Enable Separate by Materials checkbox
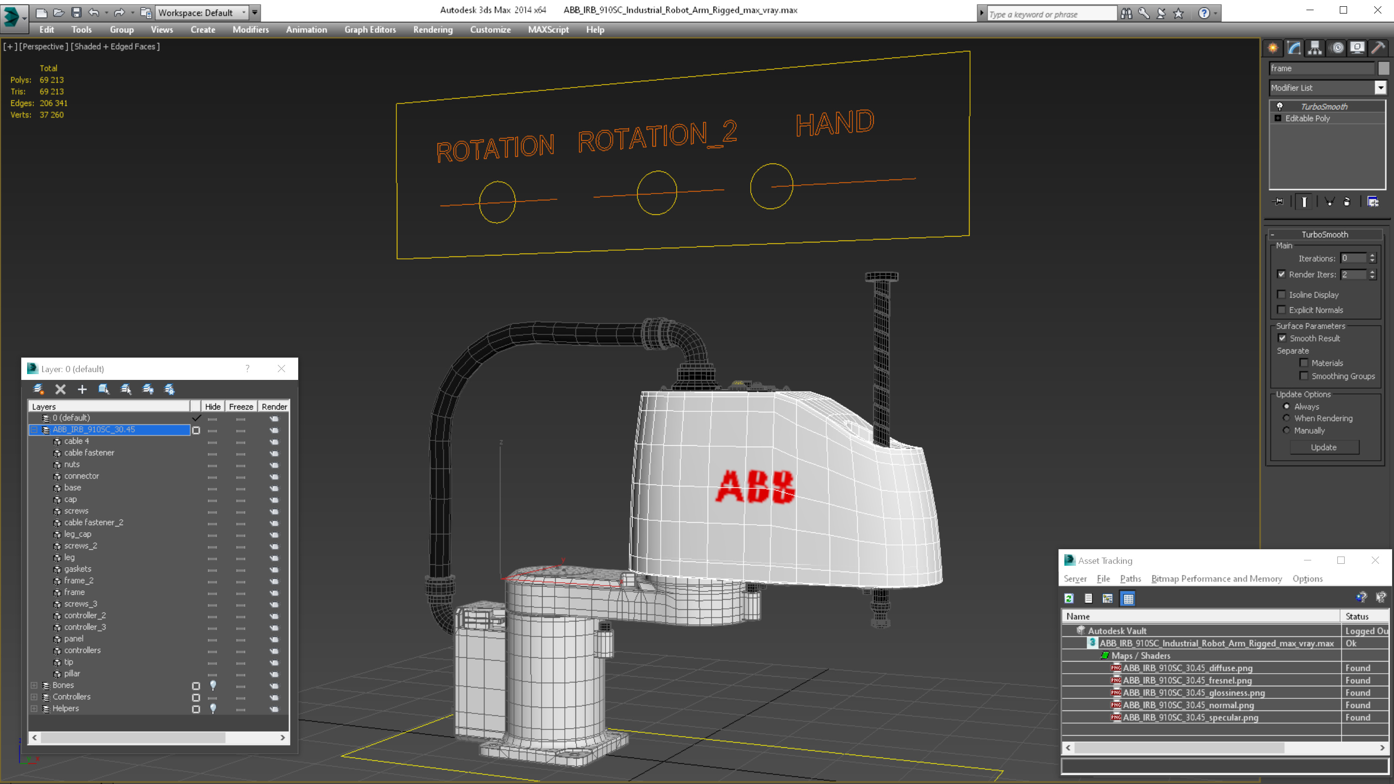Screen dimensions: 1394x784 1303,362
